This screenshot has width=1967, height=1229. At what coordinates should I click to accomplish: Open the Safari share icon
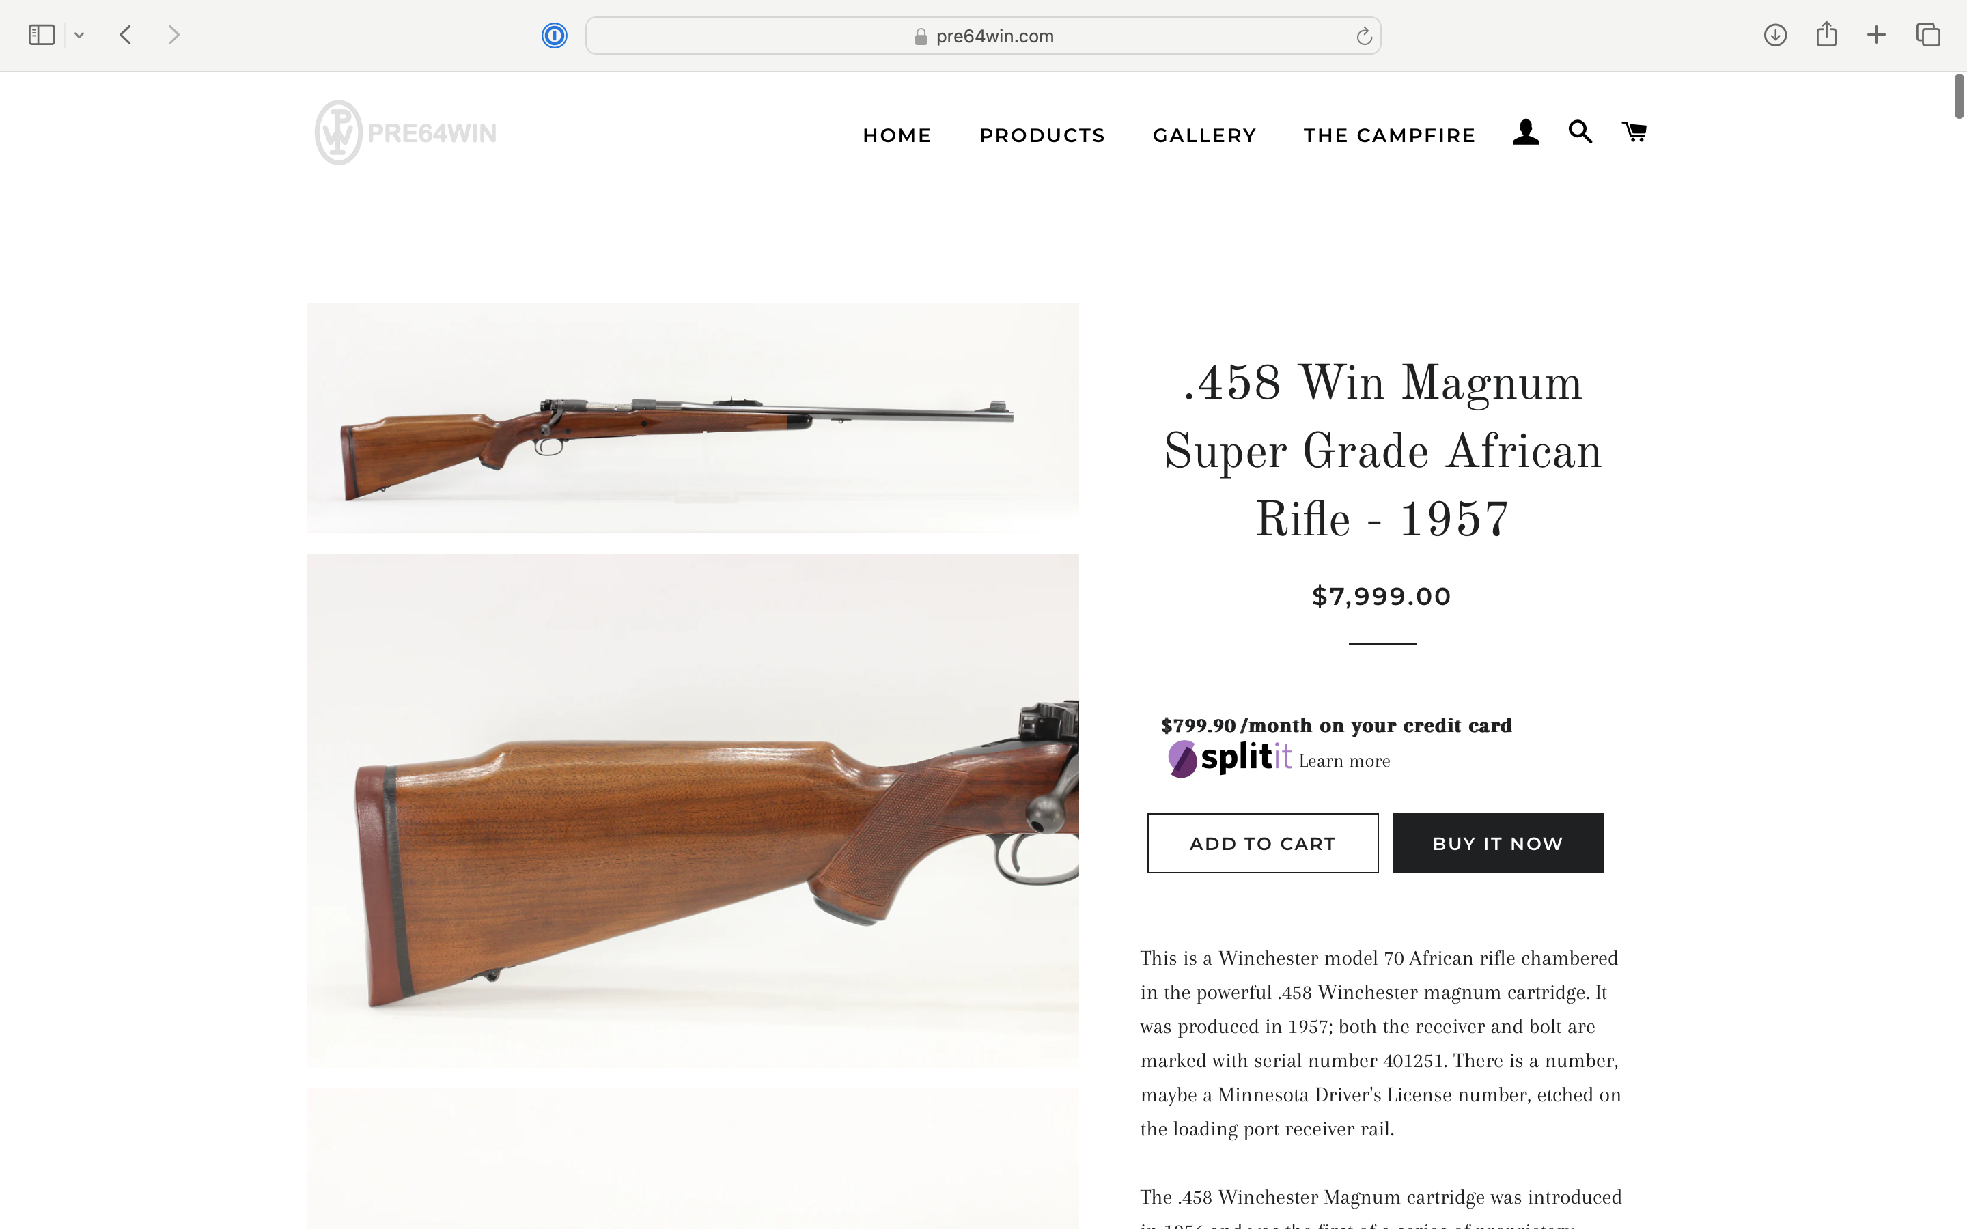[1826, 34]
